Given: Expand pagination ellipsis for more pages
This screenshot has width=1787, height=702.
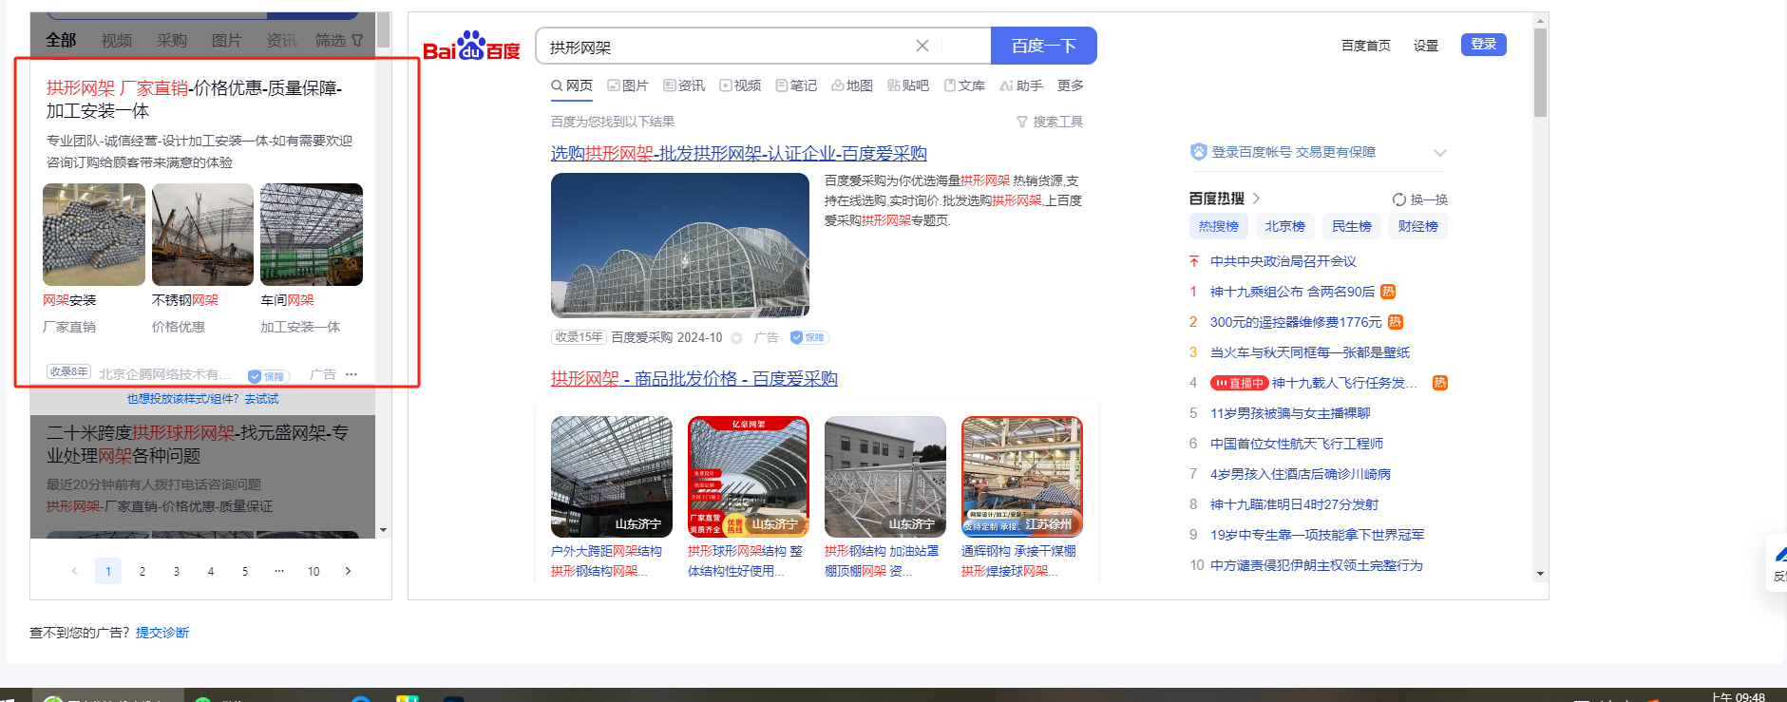Looking at the screenshot, I should coord(279,571).
